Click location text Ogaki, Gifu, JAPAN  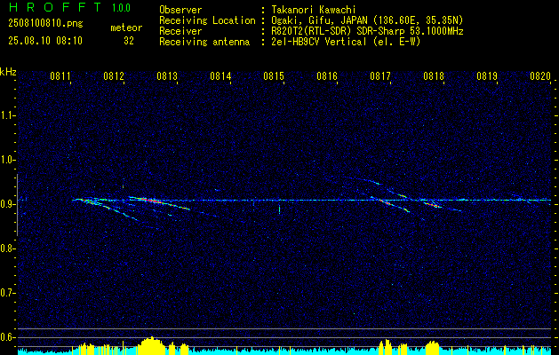coord(320,20)
